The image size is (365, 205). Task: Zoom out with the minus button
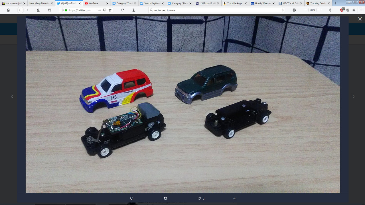click(306, 10)
